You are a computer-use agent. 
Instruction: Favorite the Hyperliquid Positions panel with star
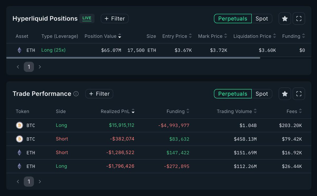coord(285,19)
